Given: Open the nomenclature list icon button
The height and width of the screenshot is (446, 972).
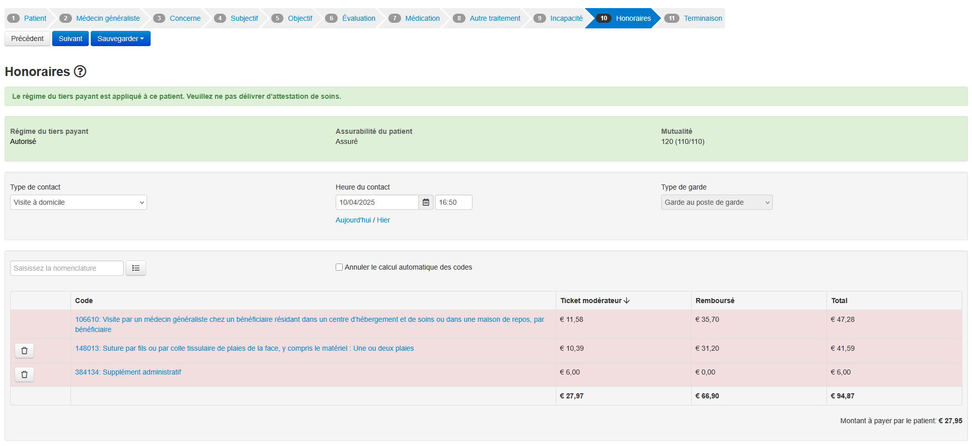Looking at the screenshot, I should [x=136, y=268].
